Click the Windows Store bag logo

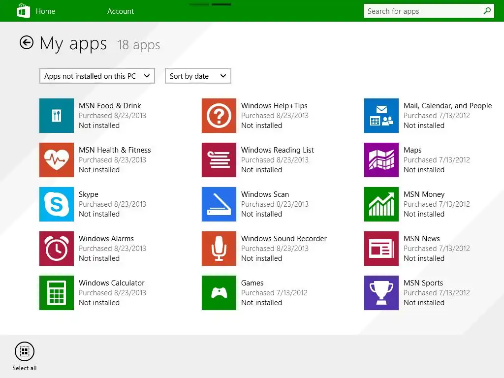click(23, 11)
